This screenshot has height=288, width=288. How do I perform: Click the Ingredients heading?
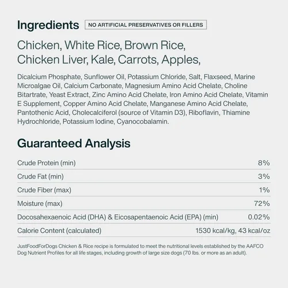48,25
